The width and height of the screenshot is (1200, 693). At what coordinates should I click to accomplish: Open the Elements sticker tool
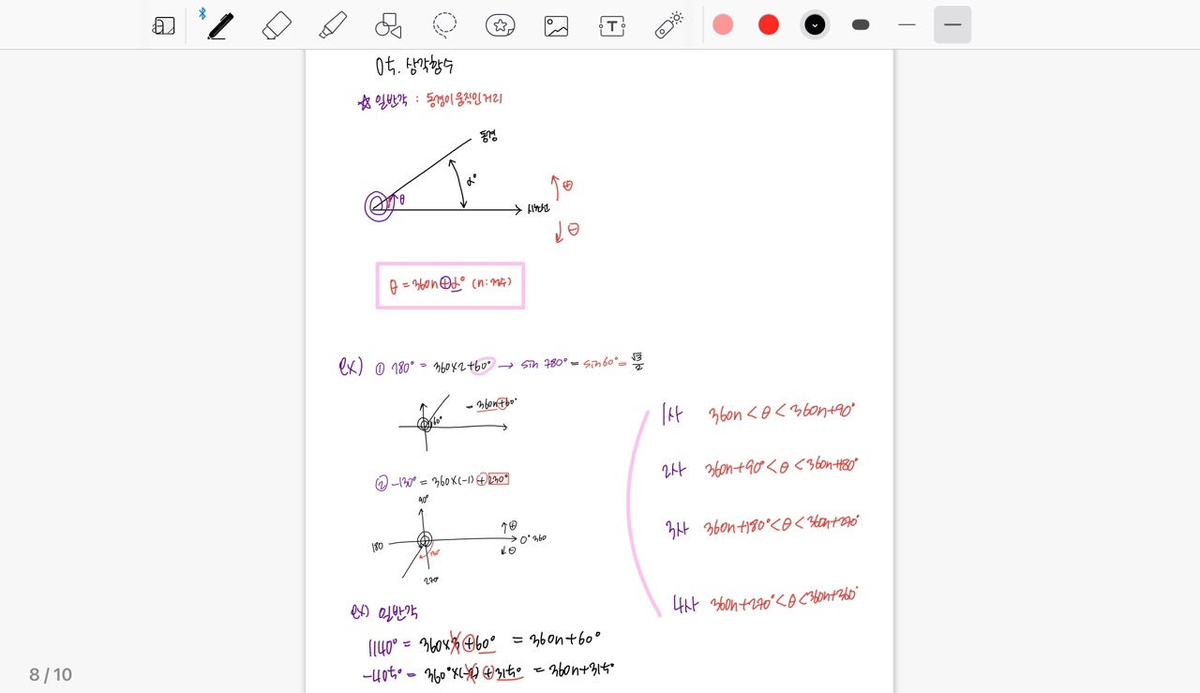click(x=501, y=25)
